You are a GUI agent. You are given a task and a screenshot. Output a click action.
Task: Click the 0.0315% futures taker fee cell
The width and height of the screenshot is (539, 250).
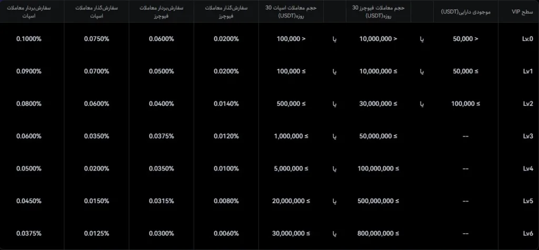pos(161,201)
